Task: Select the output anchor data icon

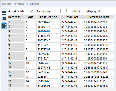Action: click(4, 26)
